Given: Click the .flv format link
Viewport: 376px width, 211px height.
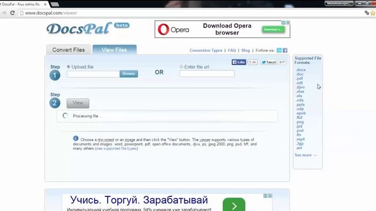Looking at the screenshot, I should (x=298, y=135).
